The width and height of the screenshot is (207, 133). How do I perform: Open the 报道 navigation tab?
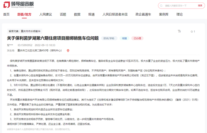pyautogui.click(x=91, y=14)
